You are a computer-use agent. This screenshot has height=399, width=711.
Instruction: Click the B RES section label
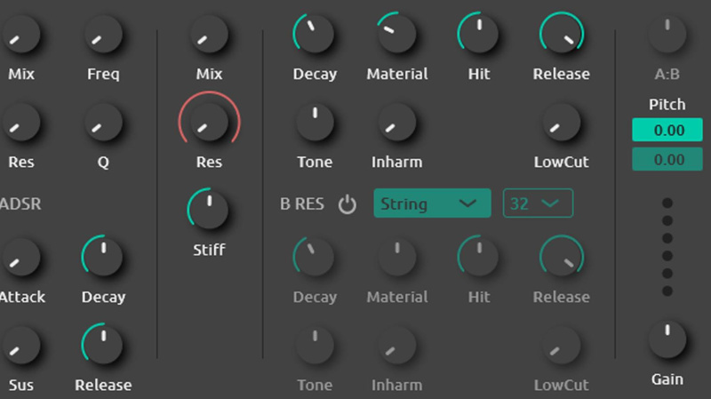302,204
